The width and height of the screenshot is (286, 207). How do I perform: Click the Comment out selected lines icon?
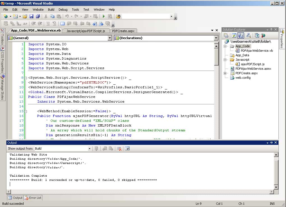(x=48, y=23)
